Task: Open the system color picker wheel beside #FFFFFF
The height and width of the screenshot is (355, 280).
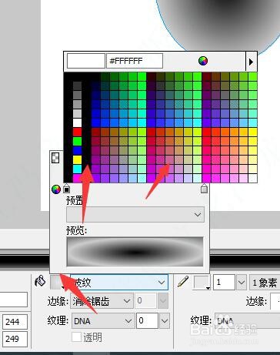Action: (x=203, y=61)
